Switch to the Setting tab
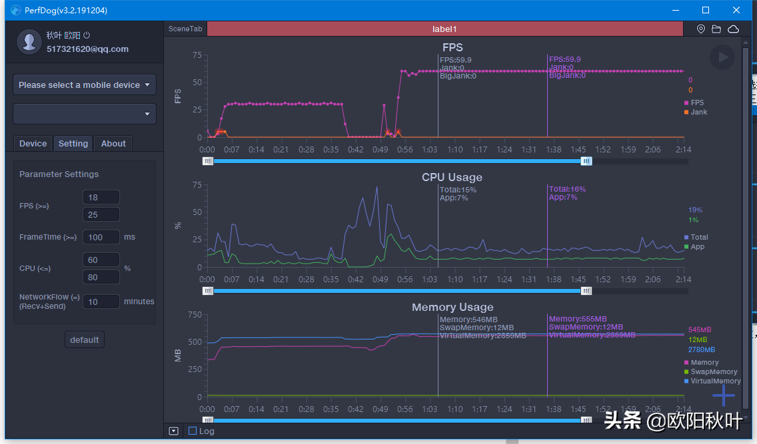The image size is (757, 444). pos(73,144)
